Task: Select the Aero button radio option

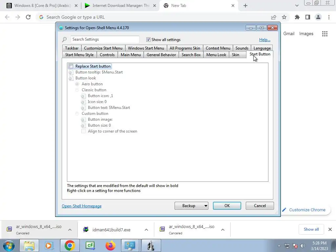Action: 77,84
